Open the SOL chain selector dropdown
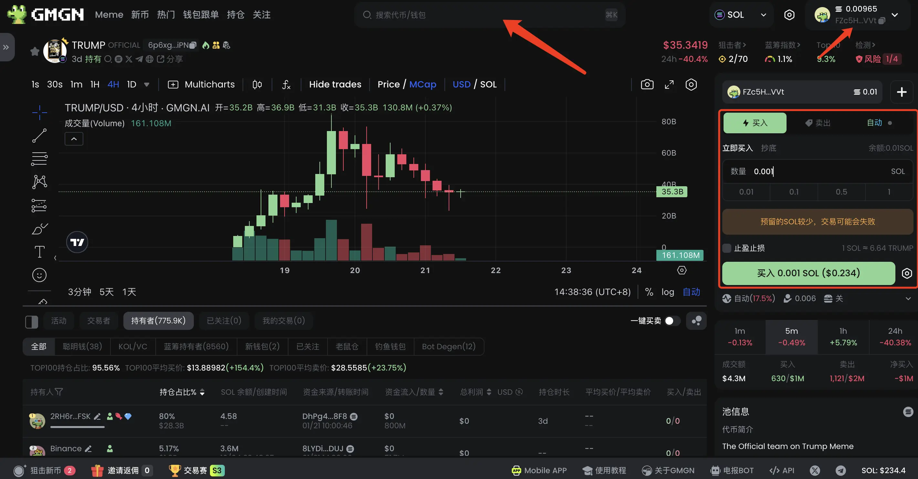 tap(741, 15)
